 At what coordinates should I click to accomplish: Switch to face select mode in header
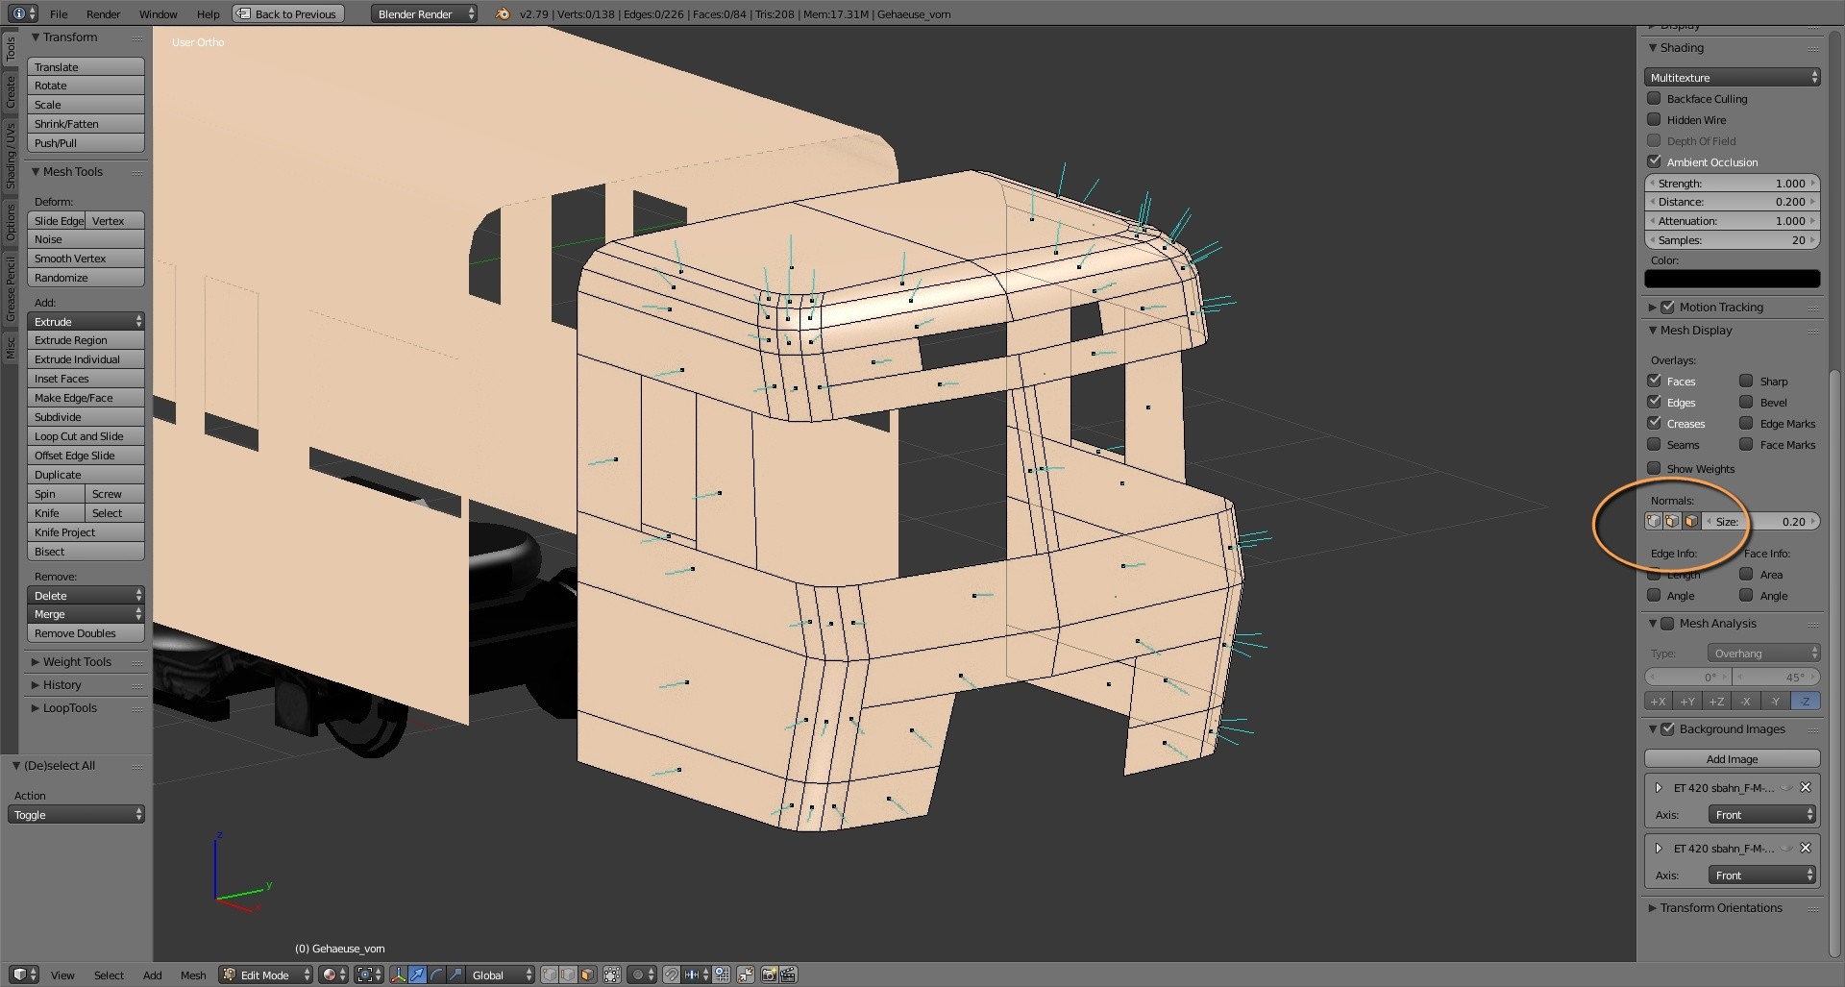click(x=587, y=975)
